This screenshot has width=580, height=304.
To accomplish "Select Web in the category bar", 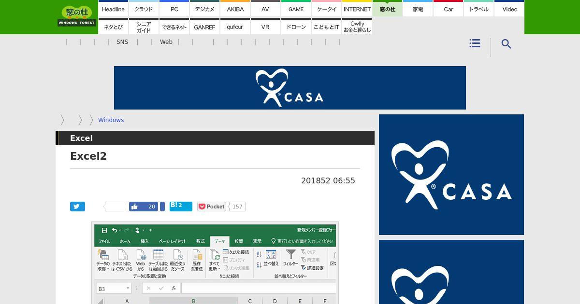I will (166, 42).
